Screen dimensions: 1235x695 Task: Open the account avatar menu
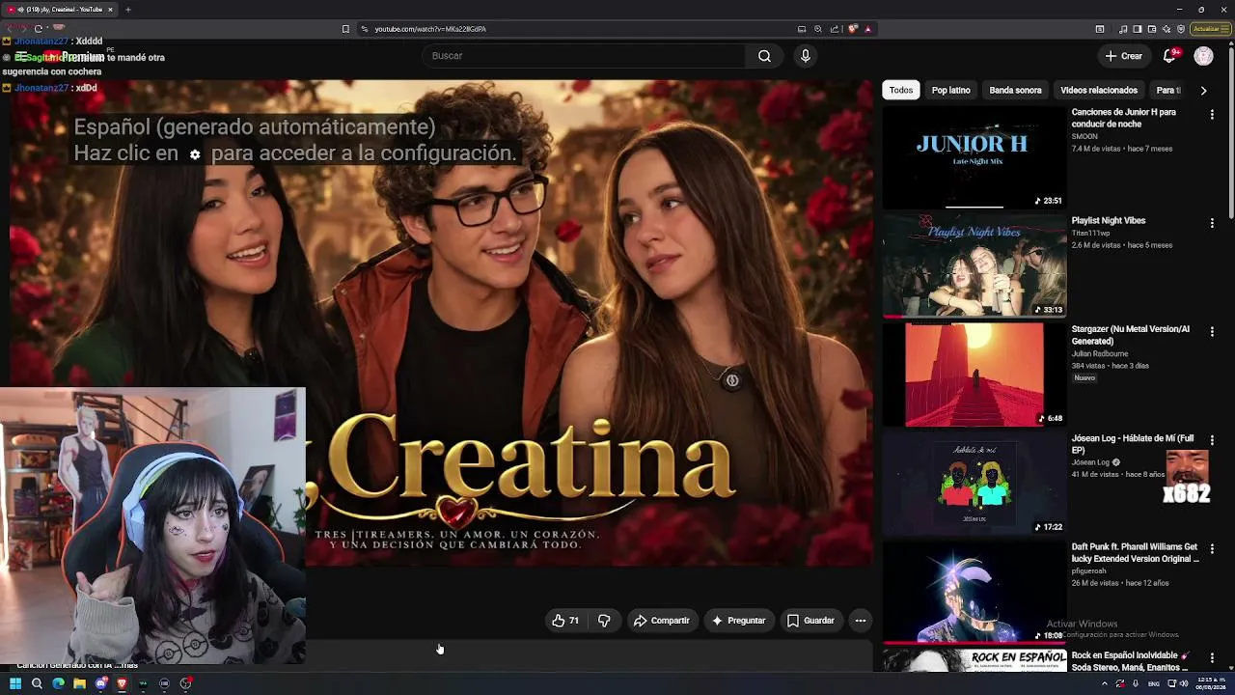(1203, 56)
